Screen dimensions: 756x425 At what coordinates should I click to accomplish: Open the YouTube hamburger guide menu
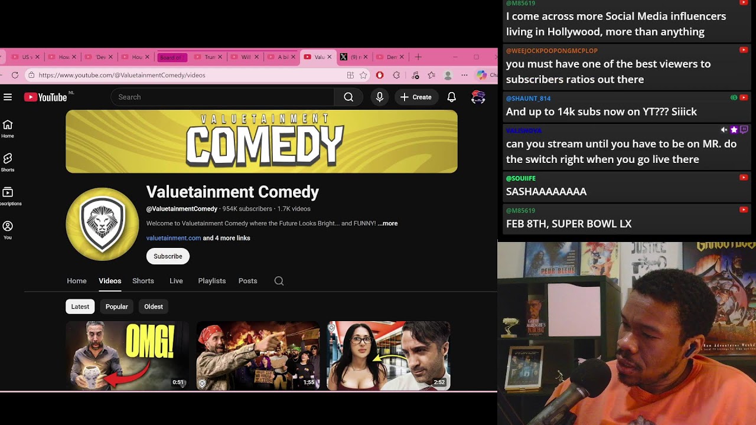coord(8,97)
